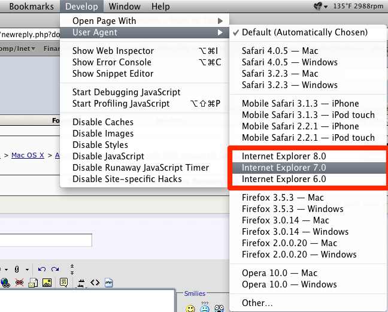388x312 pixels.
Task: Open the attachment dropdown arrow
Action: (27, 269)
